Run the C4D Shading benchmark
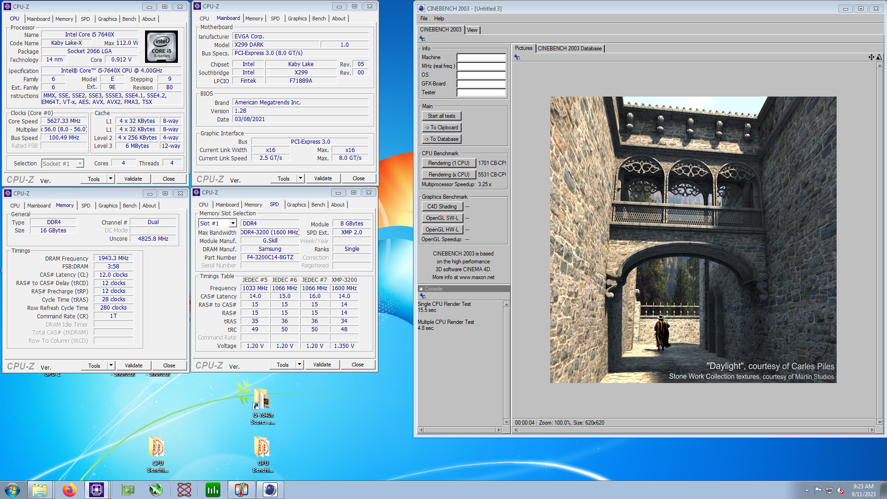Screen dimensions: 887x499 442,207
